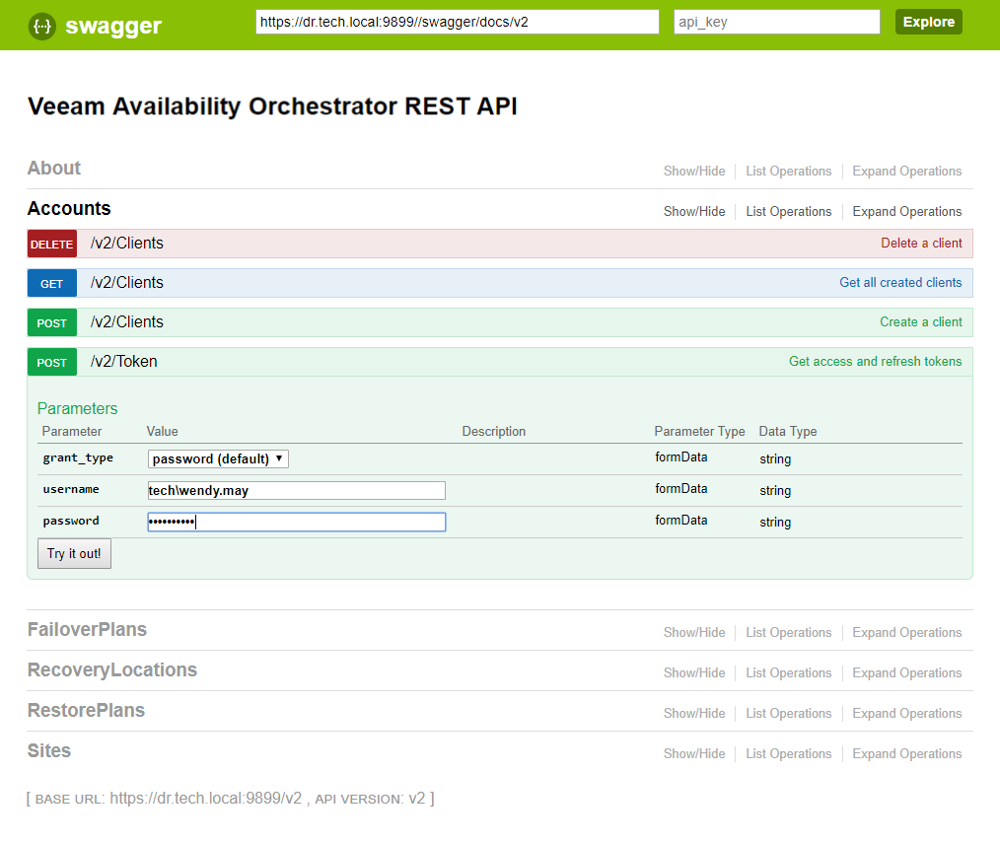Show/Hide the About section

tap(694, 171)
